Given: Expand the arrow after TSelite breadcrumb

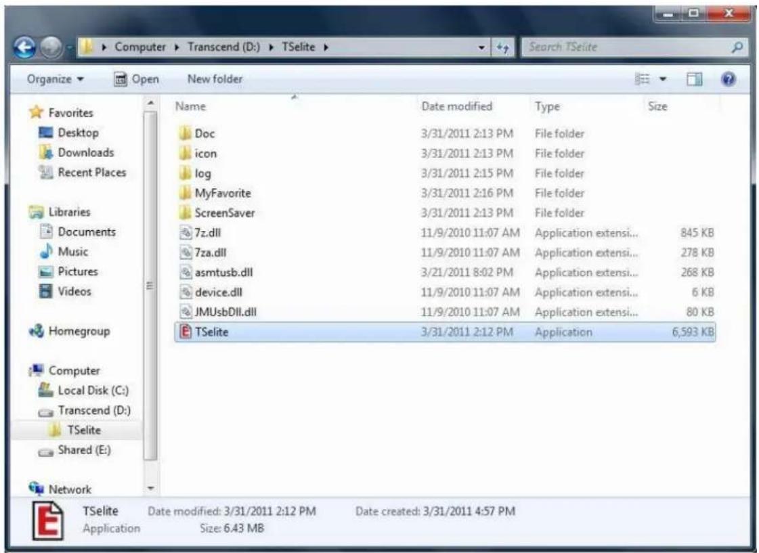Looking at the screenshot, I should point(326,47).
